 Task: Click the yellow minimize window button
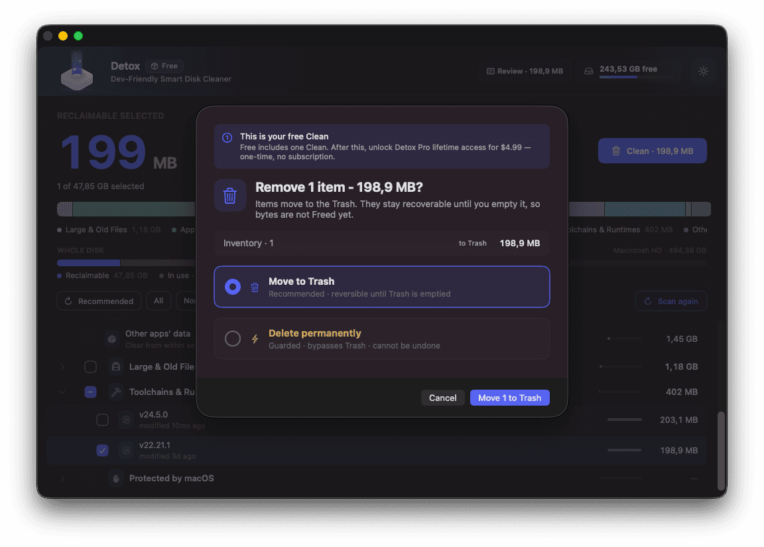tap(63, 36)
